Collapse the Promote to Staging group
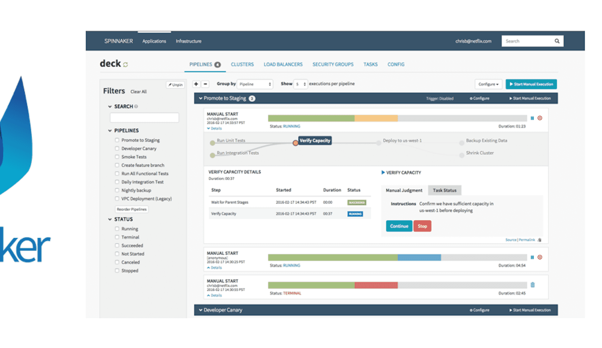Image resolution: width=602 pixels, height=348 pixels. 200,98
